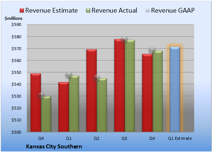Click the 'Kansas City Southern' chart title
The width and height of the screenshot is (212, 152).
point(54,147)
